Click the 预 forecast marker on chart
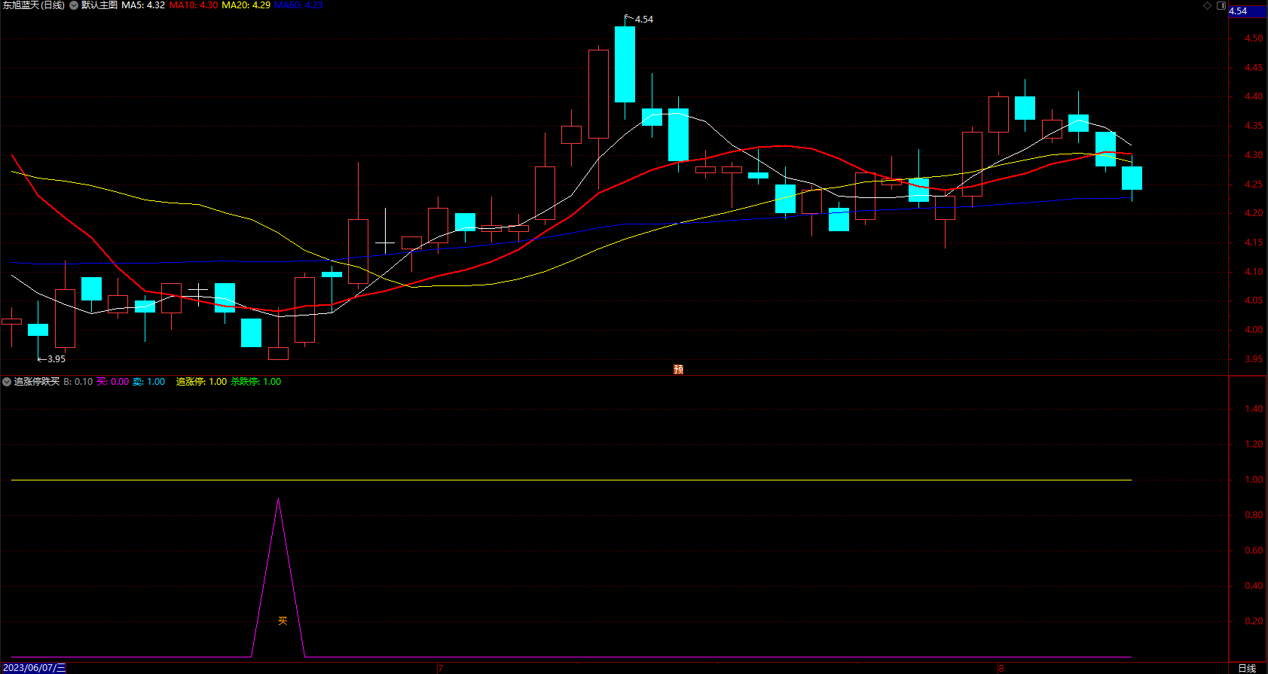Image resolution: width=1268 pixels, height=674 pixels. 678,369
